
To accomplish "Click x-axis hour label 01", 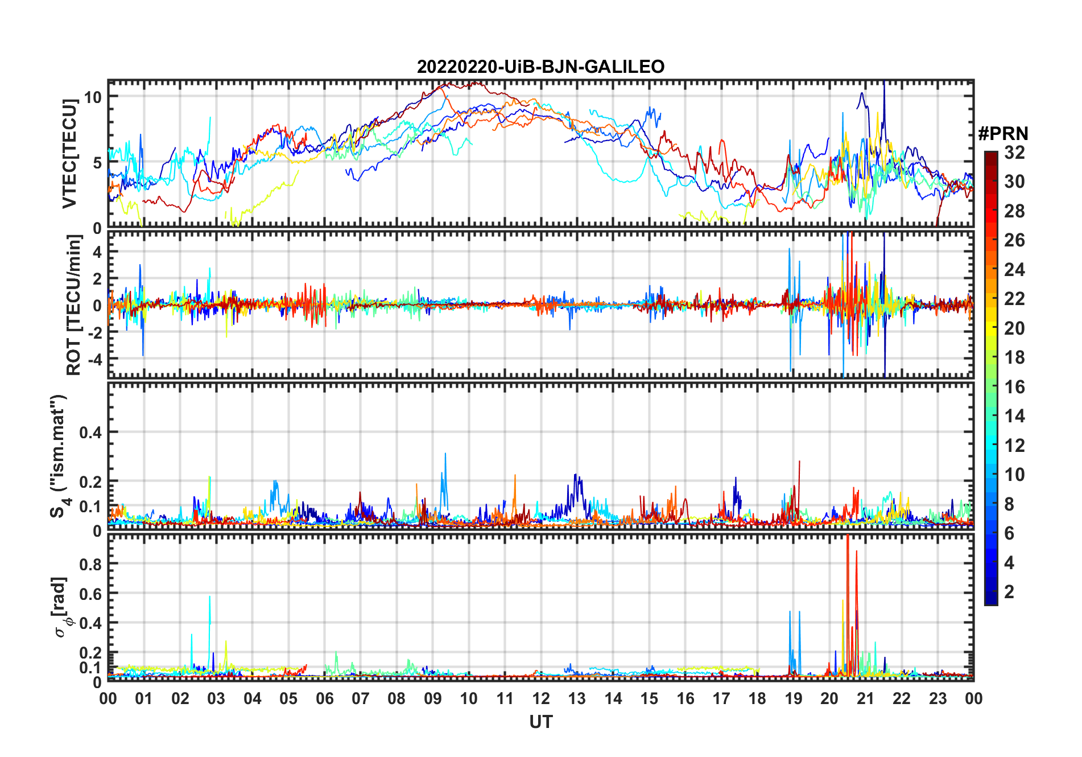I will click(x=144, y=698).
